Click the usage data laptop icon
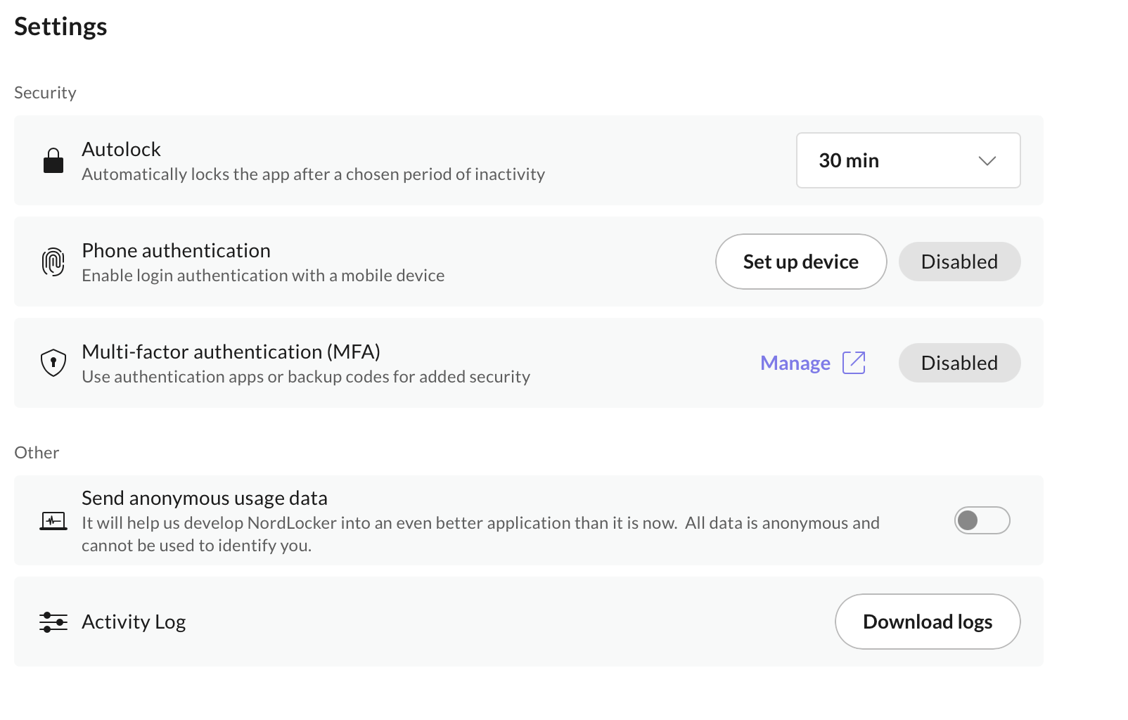 click(x=53, y=521)
